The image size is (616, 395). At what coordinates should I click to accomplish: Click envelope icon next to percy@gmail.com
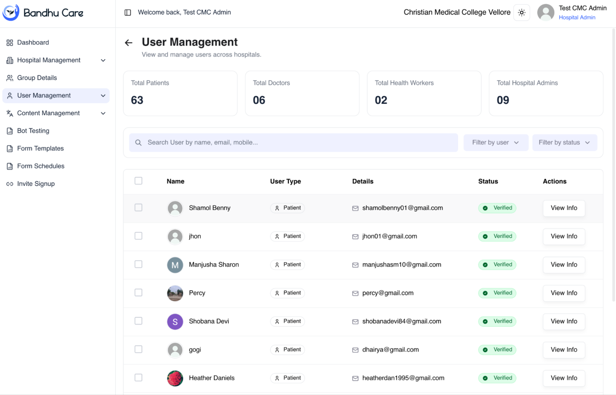tap(355, 293)
